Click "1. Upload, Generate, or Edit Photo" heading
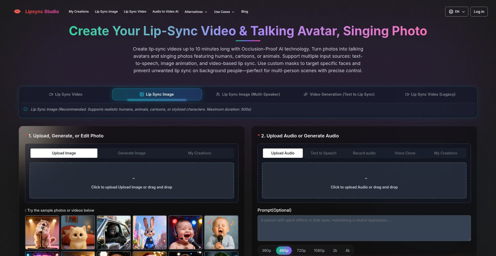Screen dimensions: 496x256 tap(66, 136)
